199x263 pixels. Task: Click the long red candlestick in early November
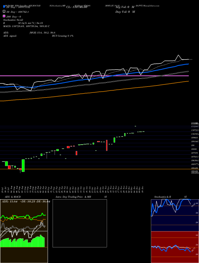(107, 145)
